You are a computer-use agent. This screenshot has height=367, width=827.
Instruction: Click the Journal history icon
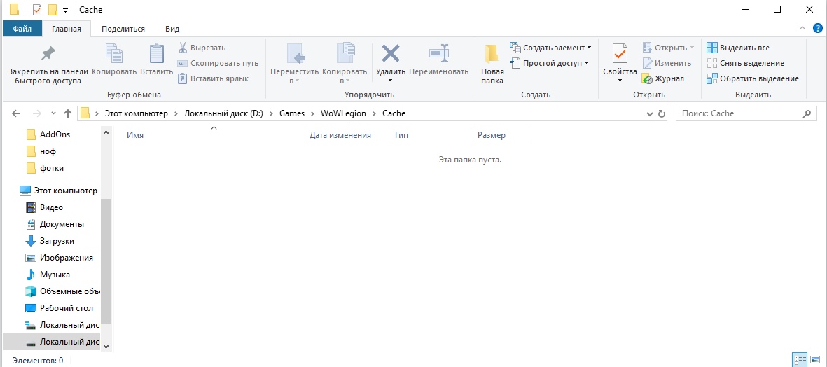click(647, 78)
